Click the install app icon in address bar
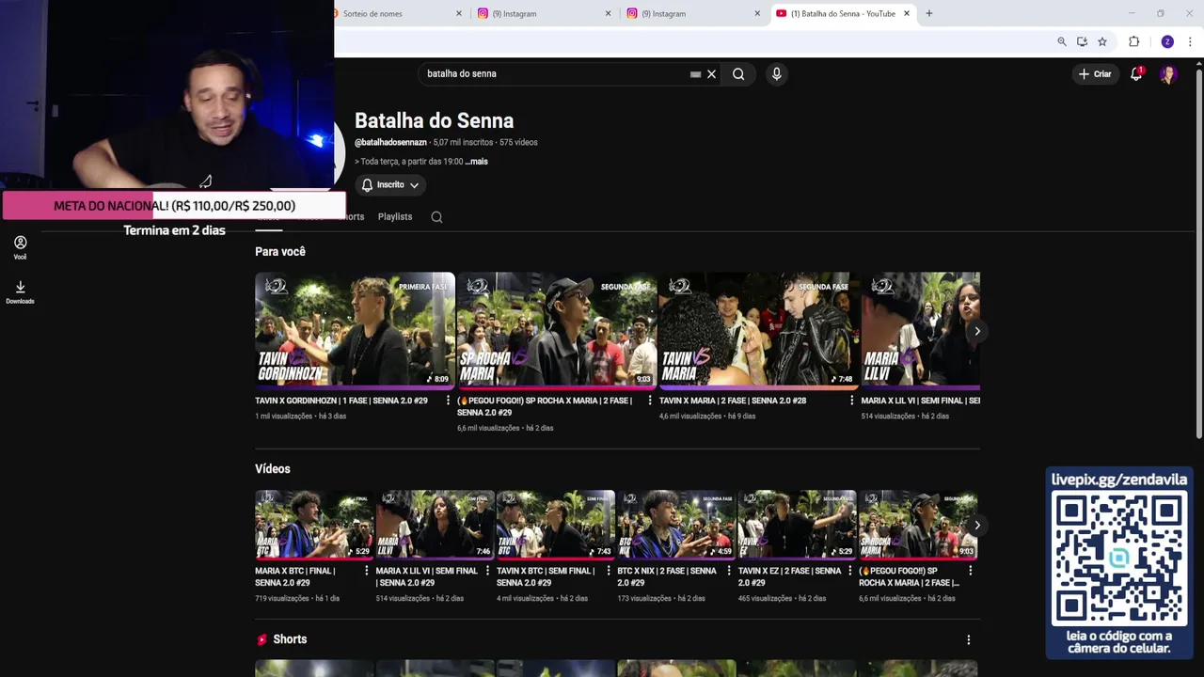 pos(1082,41)
